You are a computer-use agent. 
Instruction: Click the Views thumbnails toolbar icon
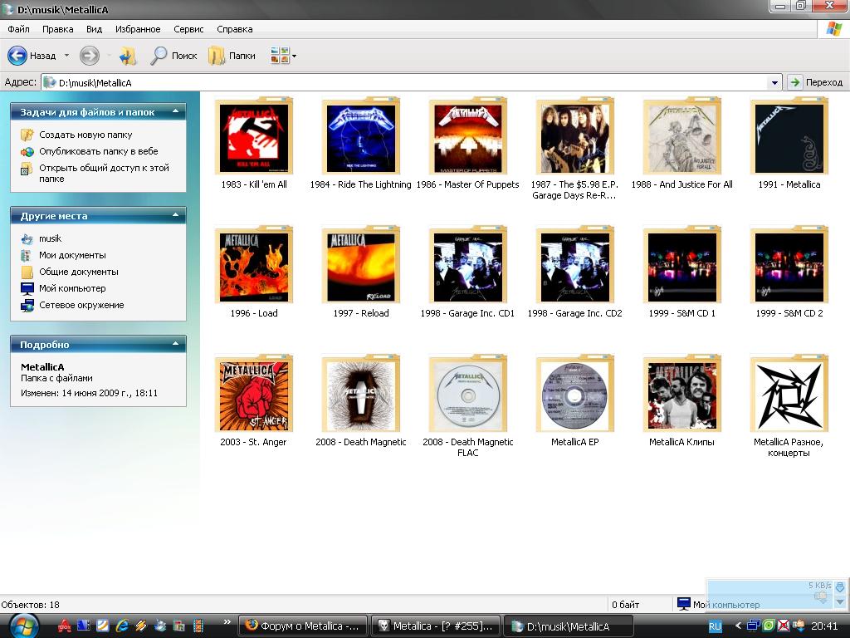tap(280, 56)
